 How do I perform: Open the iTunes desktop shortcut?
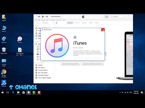20,40
